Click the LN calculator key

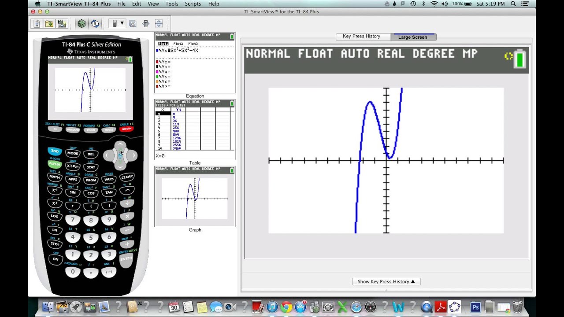tap(55, 230)
